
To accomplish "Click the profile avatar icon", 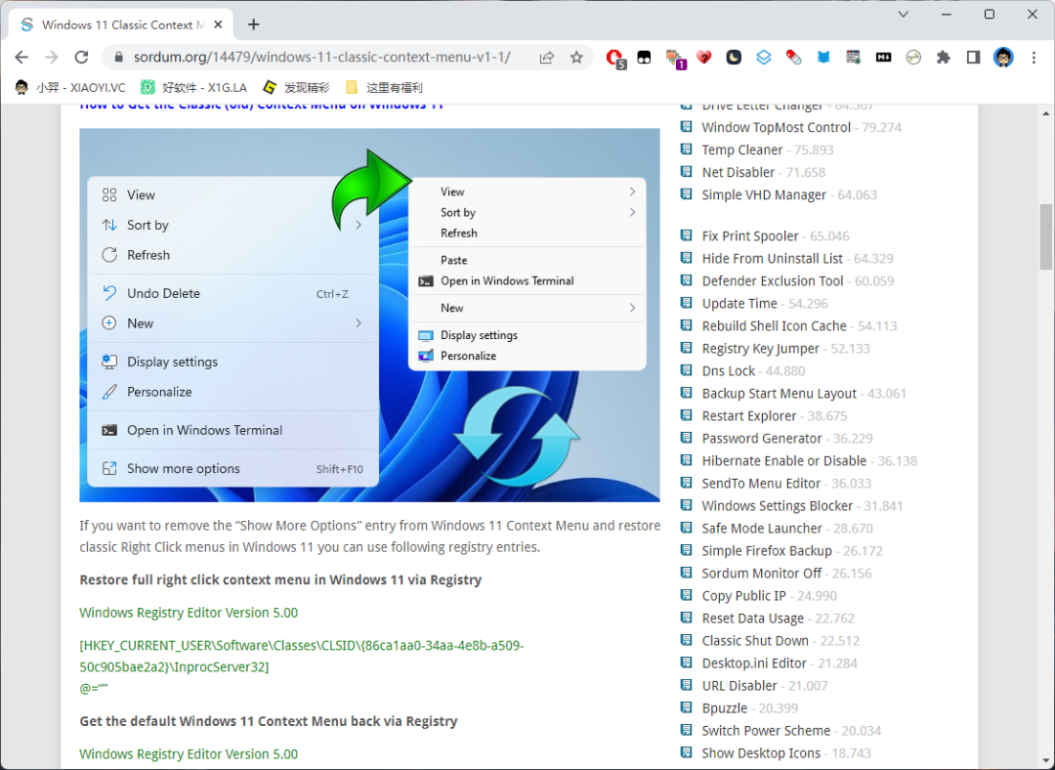I will (1003, 58).
